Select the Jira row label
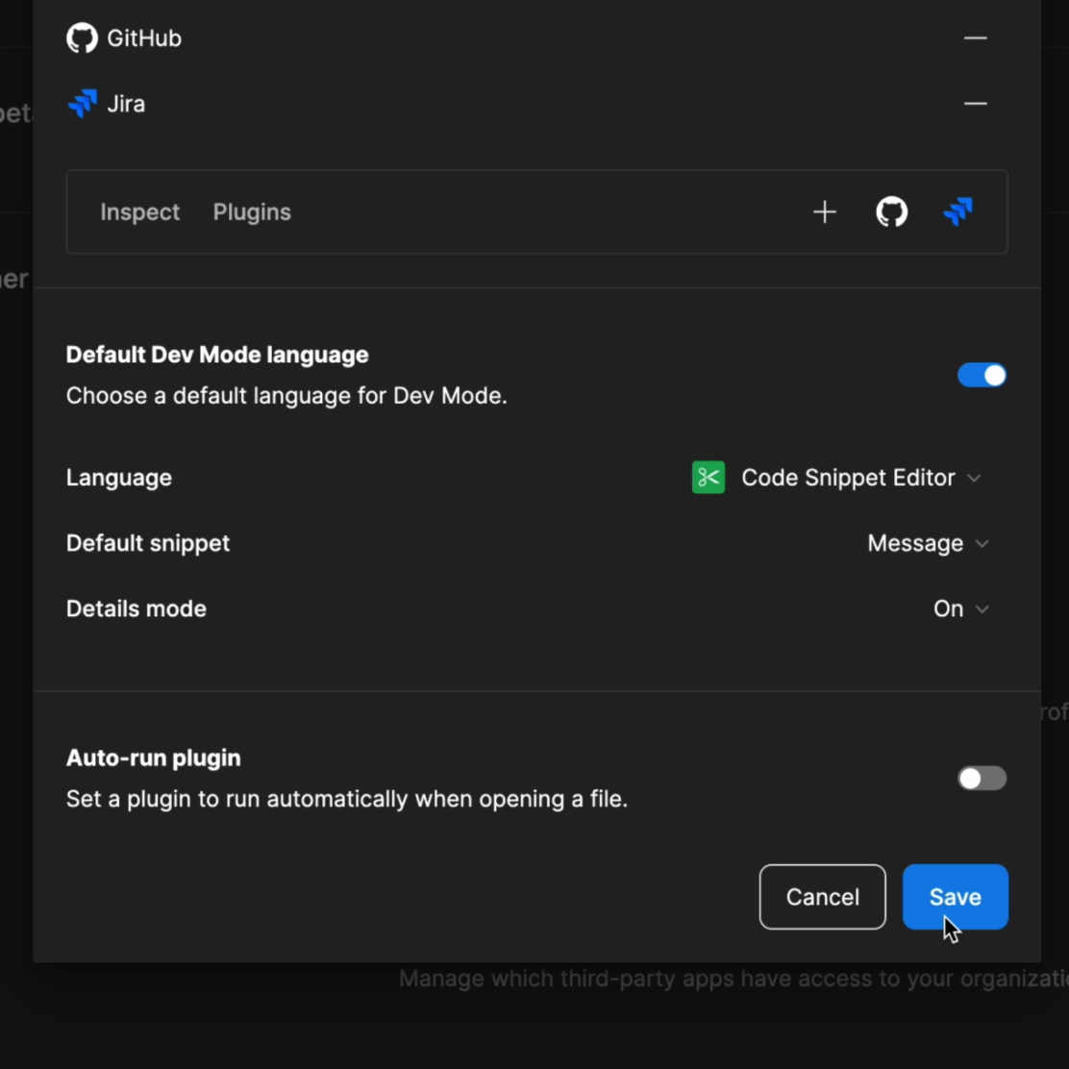Viewport: 1069px width, 1069px height. [x=126, y=104]
